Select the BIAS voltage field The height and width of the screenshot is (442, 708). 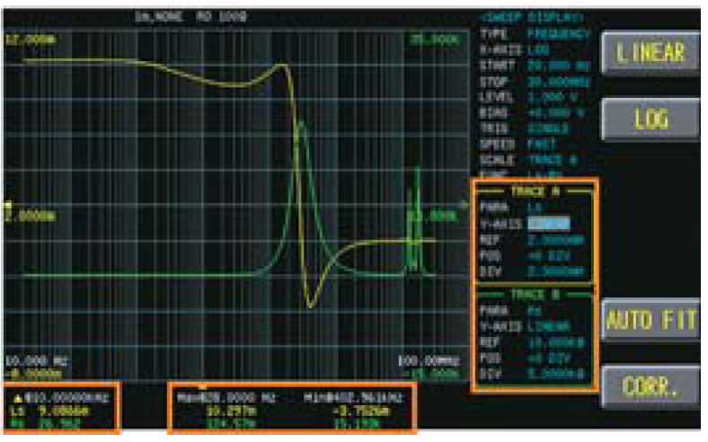coord(556,113)
